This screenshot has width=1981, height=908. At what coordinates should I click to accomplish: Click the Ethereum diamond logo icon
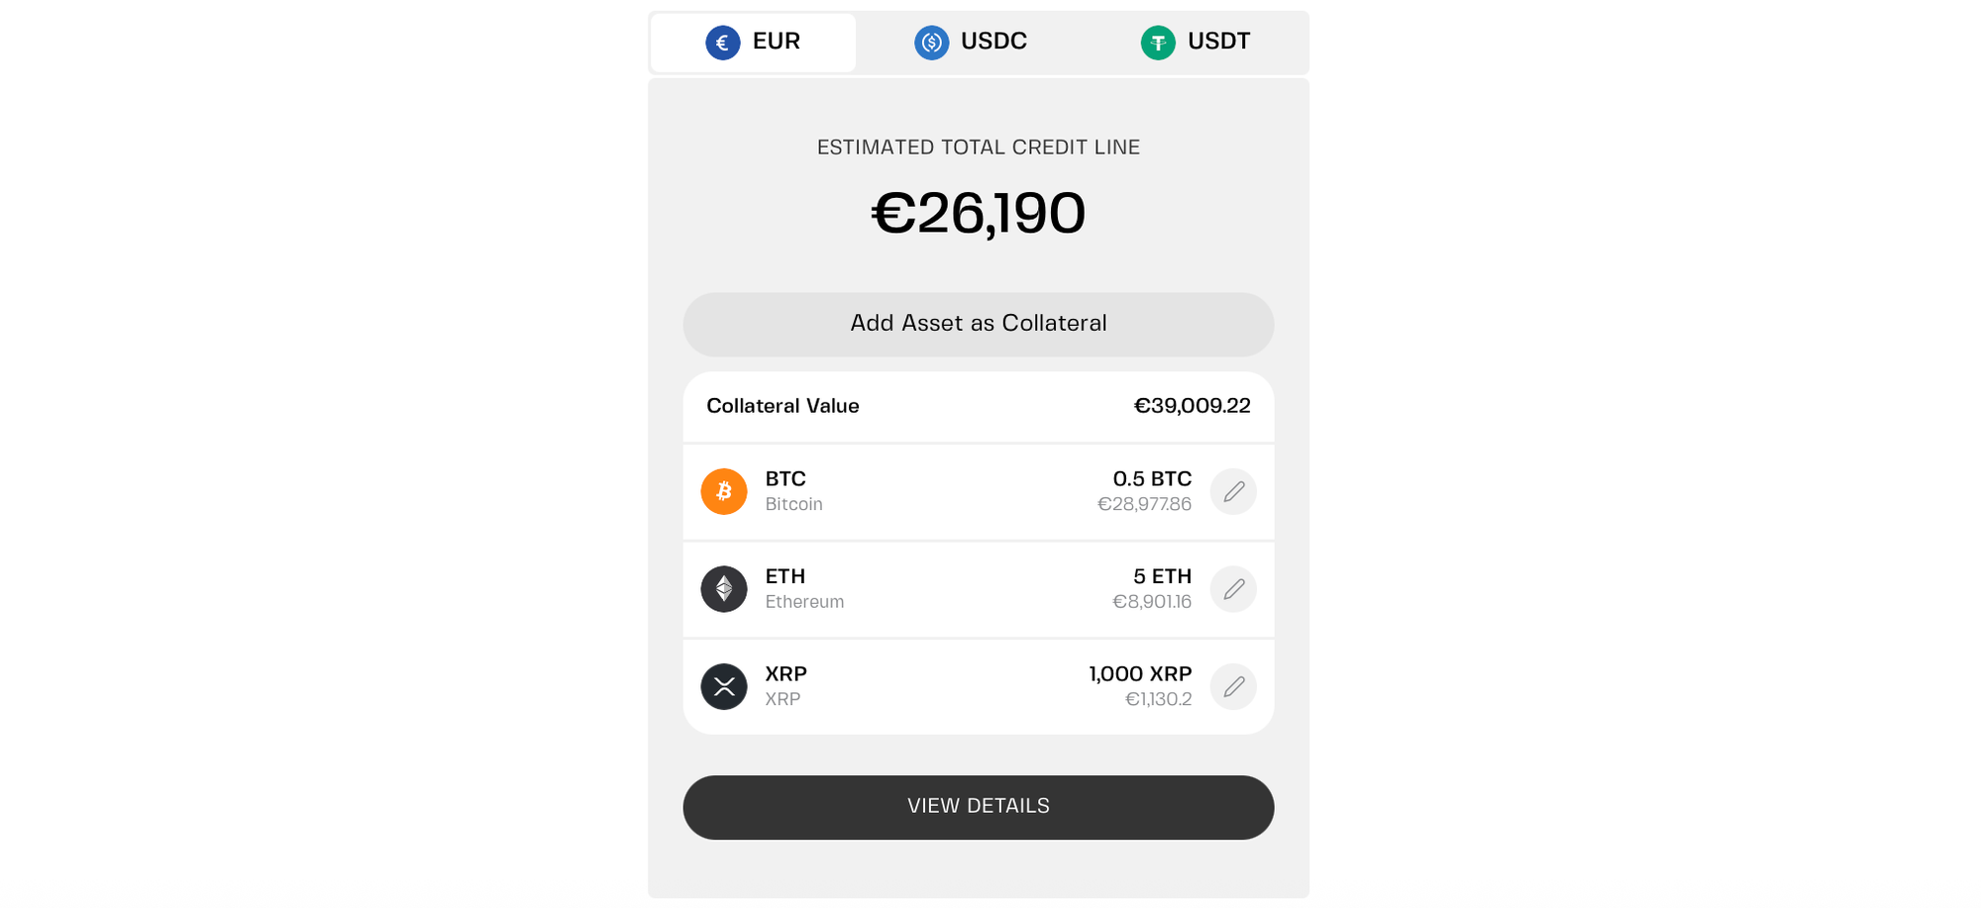click(724, 589)
